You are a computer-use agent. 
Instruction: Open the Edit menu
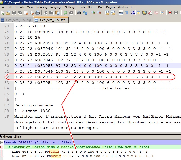tap(10, 7)
